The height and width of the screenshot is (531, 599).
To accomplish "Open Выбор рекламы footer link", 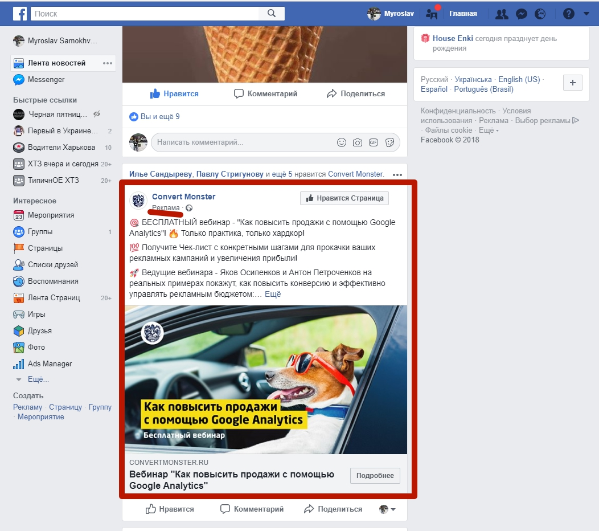I will click(x=547, y=120).
